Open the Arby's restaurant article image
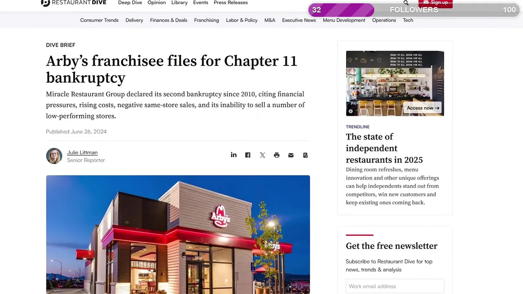 pos(178,234)
